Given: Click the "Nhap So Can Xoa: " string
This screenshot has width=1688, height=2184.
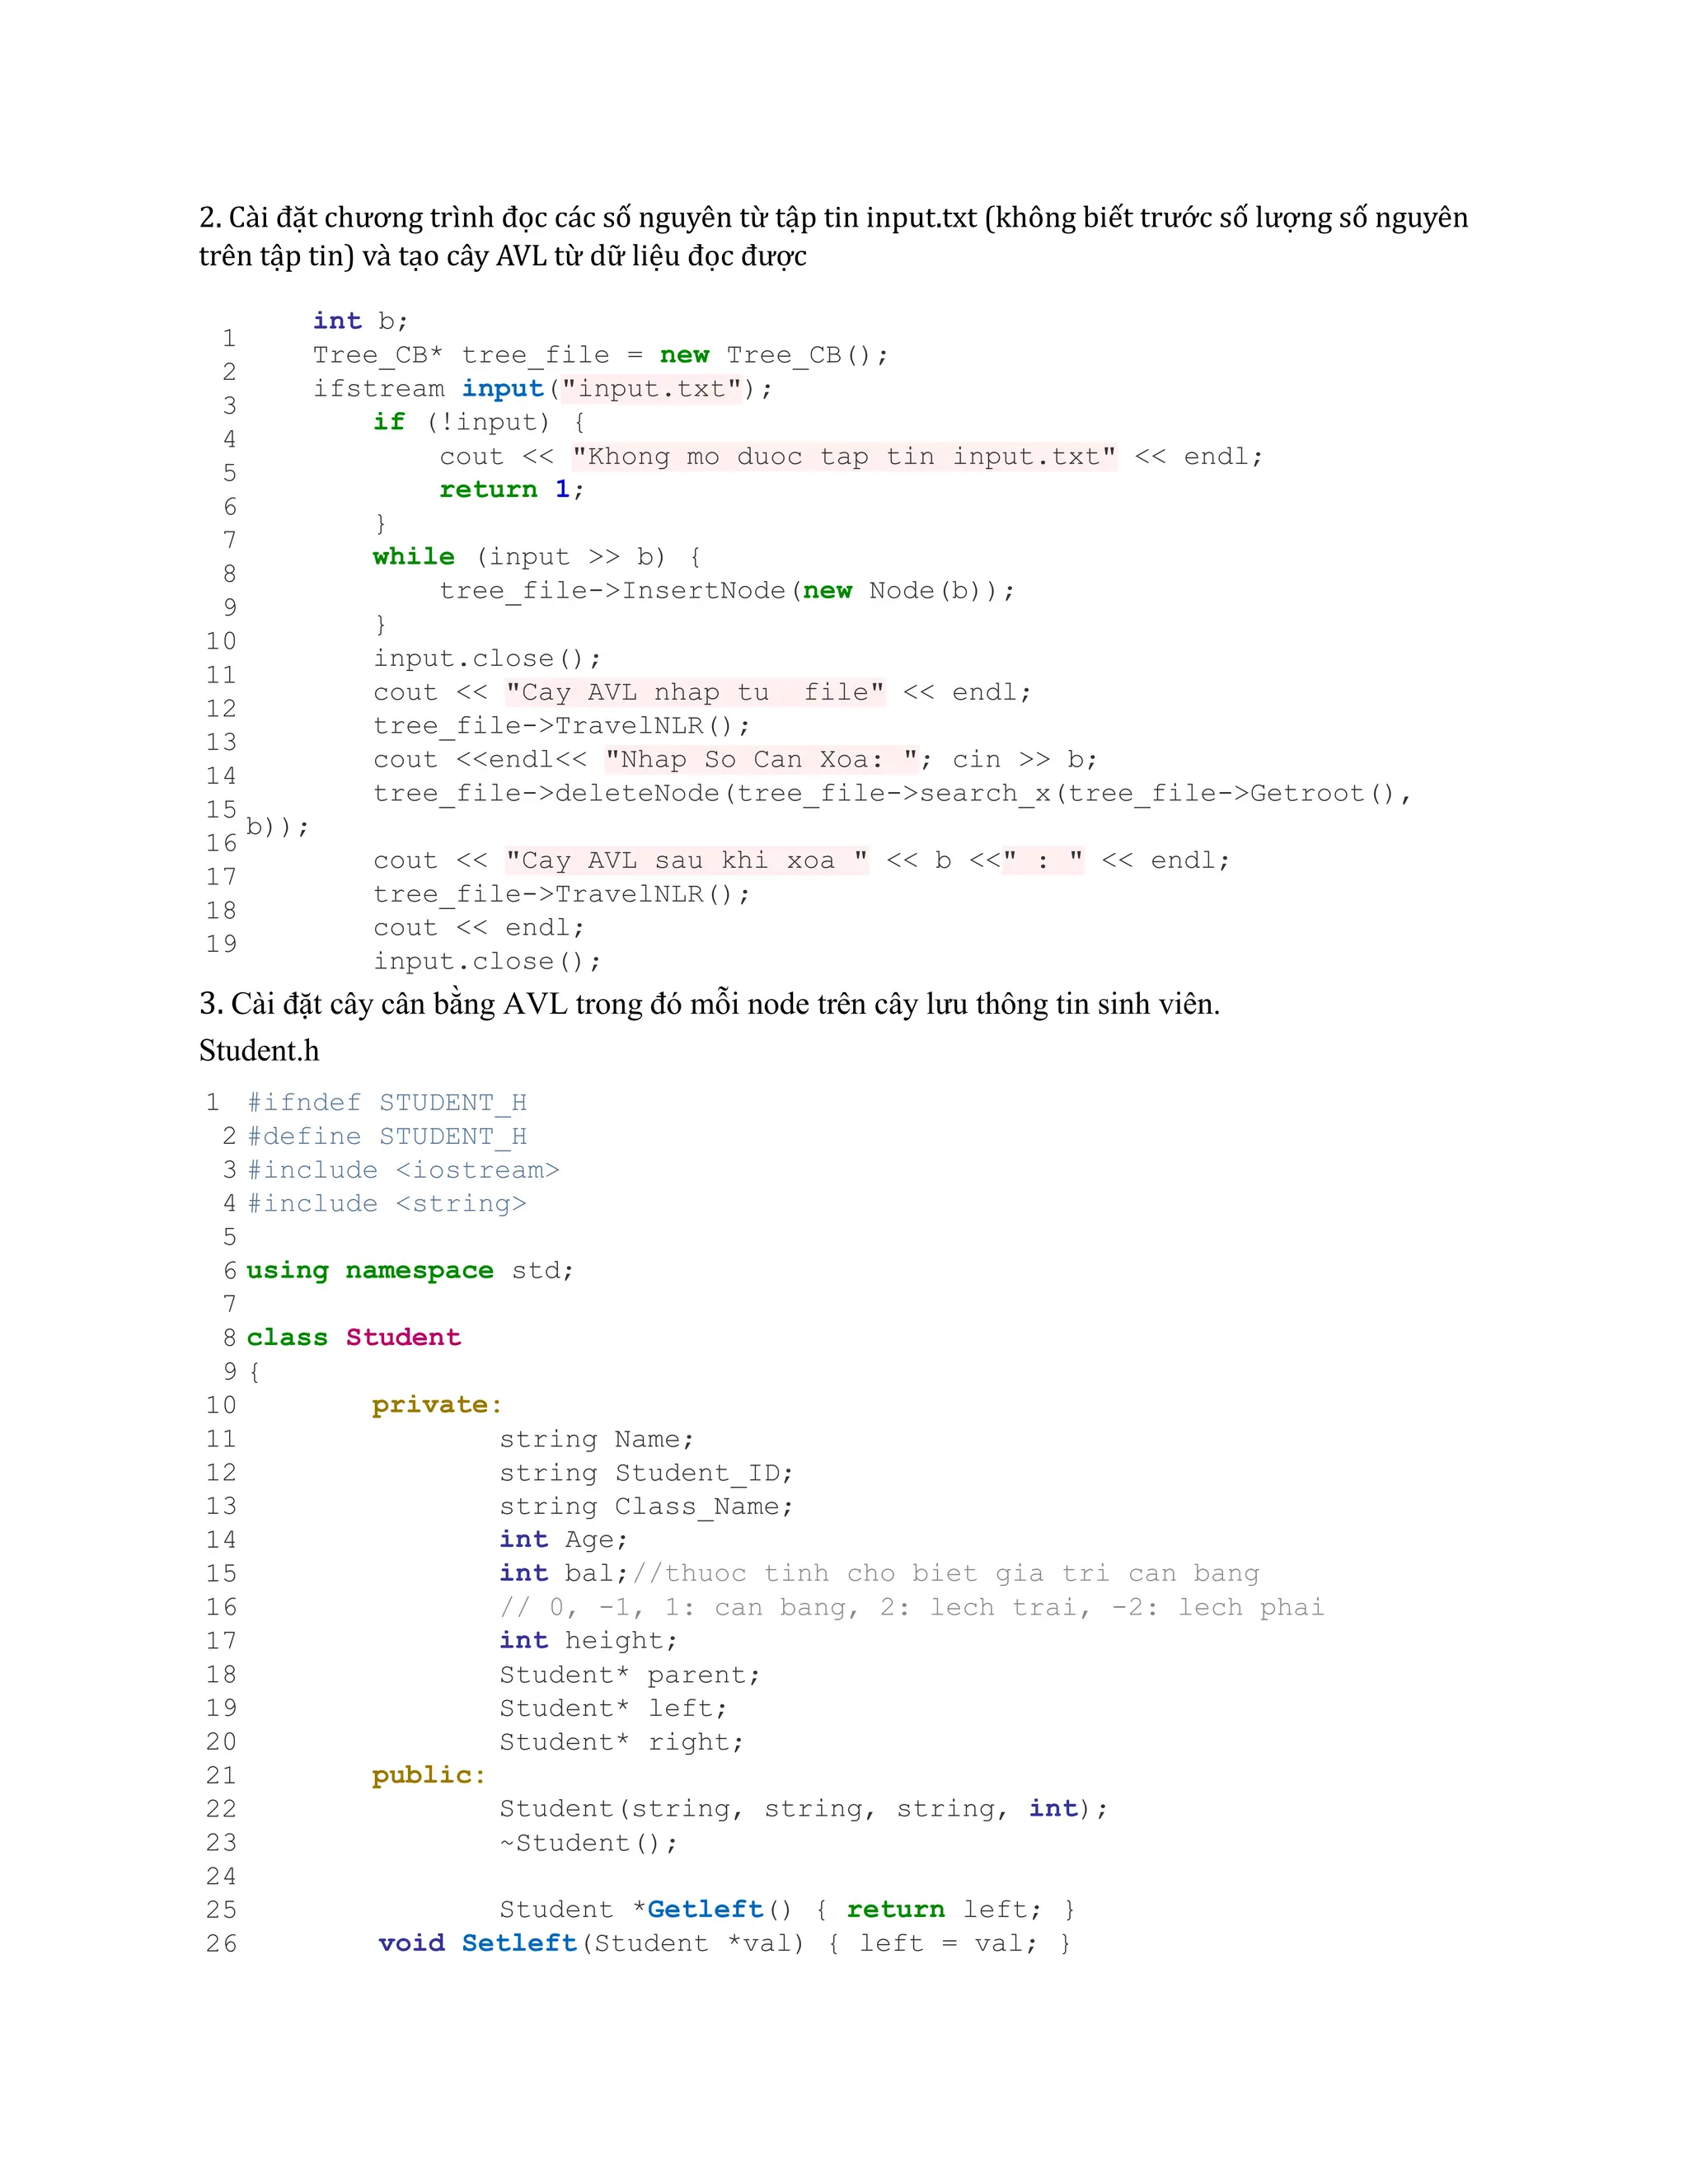Looking at the screenshot, I should 761,759.
